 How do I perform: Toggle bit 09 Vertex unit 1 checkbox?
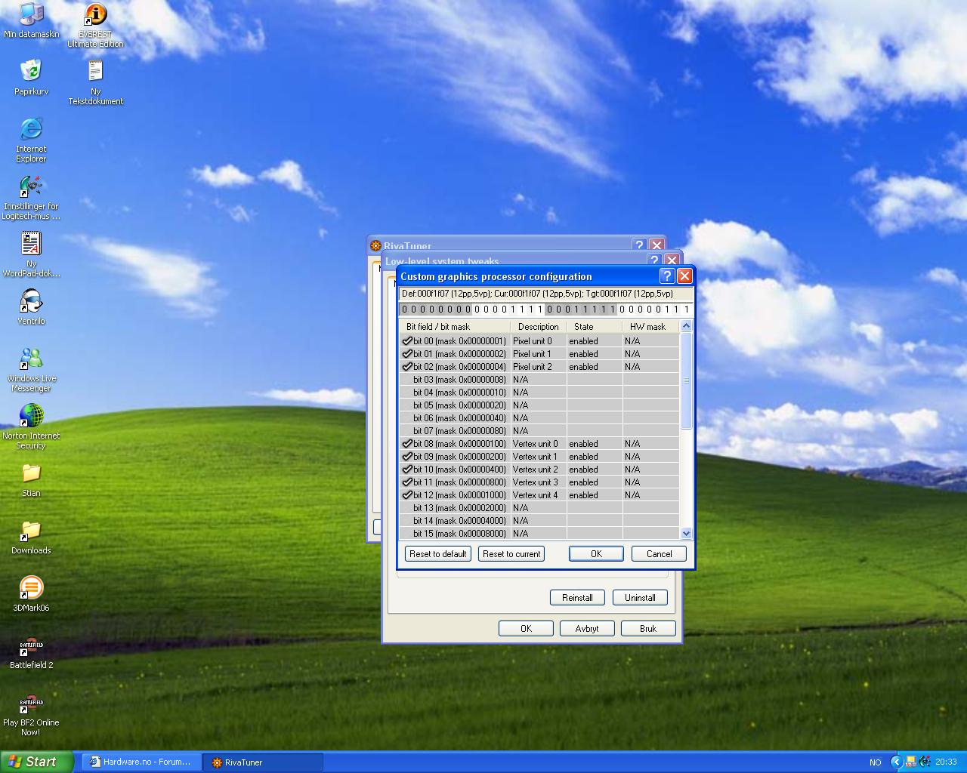(407, 457)
